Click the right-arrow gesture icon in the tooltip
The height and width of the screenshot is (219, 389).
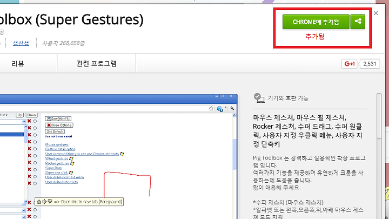(44, 201)
